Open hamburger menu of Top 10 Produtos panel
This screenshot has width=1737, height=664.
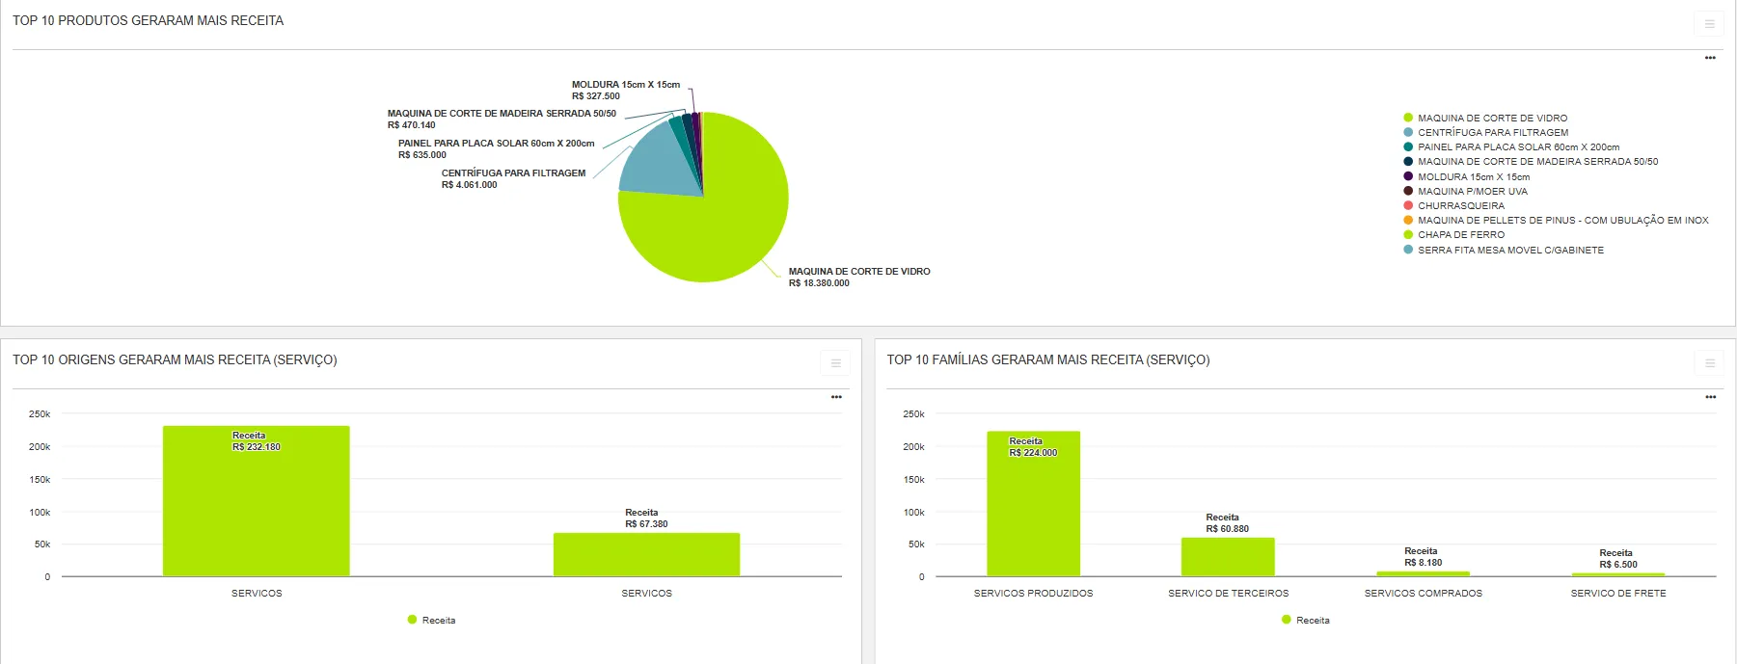[1709, 24]
